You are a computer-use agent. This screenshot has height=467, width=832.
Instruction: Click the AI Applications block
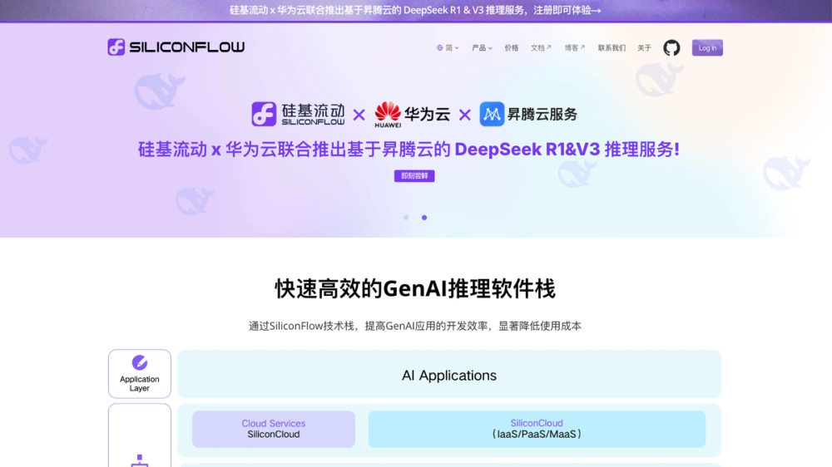click(x=449, y=374)
